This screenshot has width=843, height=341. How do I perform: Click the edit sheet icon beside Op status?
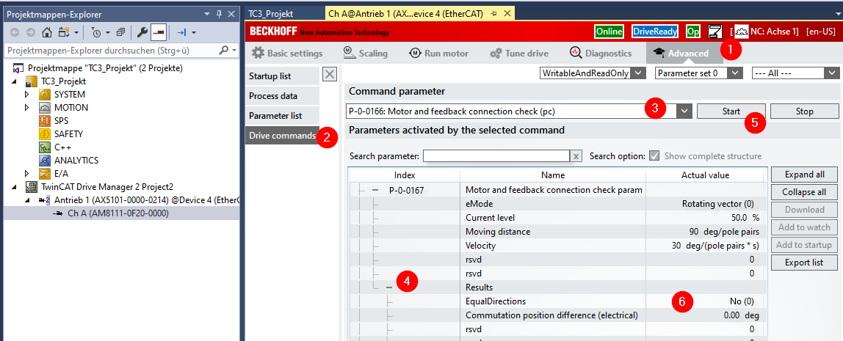(714, 32)
